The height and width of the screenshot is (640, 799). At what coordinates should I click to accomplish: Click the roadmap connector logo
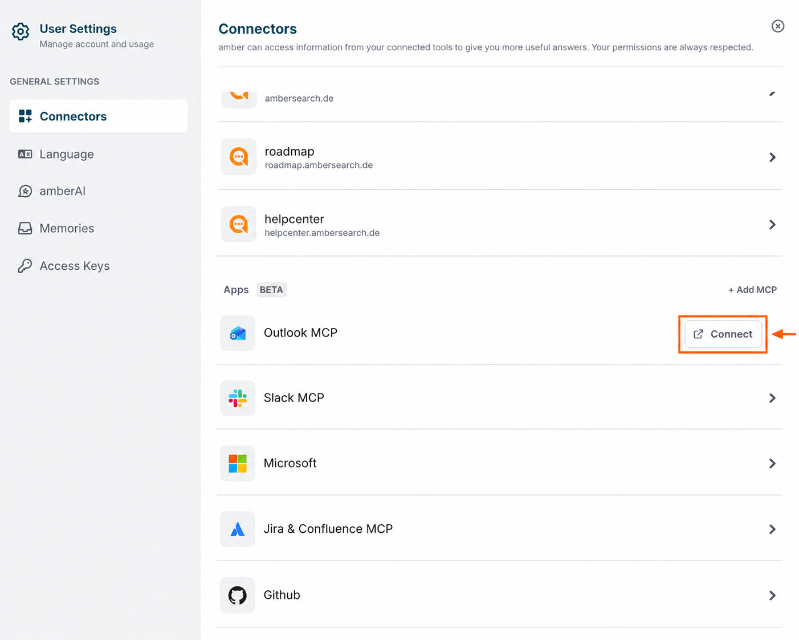coord(239,157)
